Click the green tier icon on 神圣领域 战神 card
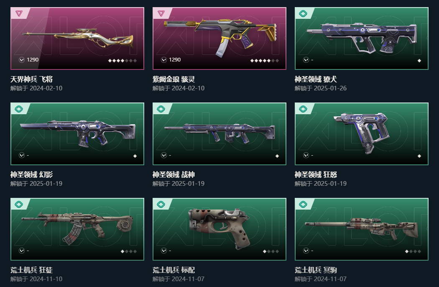439x287 pixels. click(x=161, y=109)
